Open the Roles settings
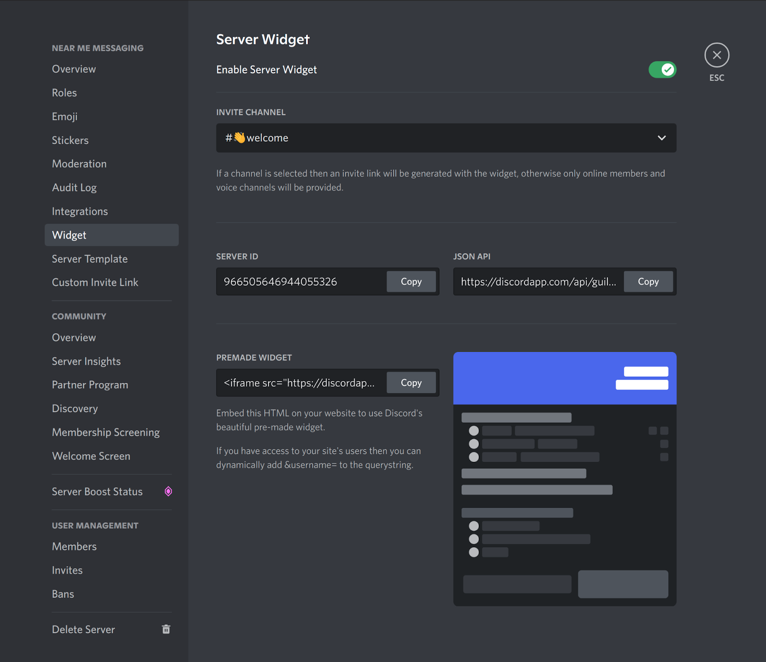Screen dimensions: 766x662 coord(64,92)
